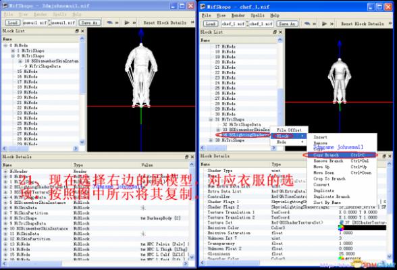
Task: Open Node submenu in context menu
Action: pos(289,142)
